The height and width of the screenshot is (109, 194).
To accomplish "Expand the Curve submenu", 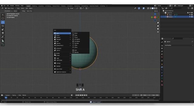I will coord(62,35).
